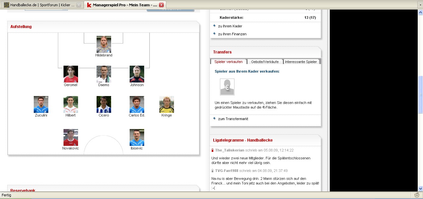Image resolution: width=423 pixels, height=199 pixels.
Task: Click Johnson's player portrait
Action: 137,74
